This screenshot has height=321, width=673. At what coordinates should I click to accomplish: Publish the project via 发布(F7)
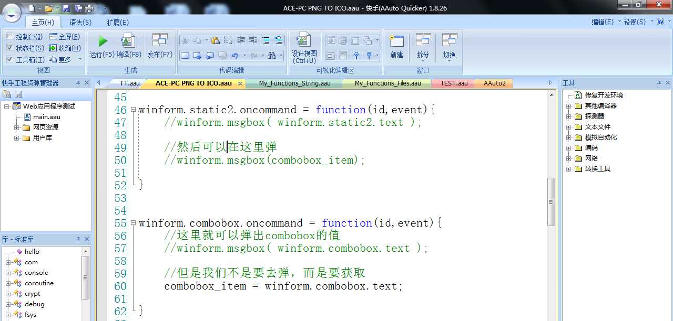160,46
